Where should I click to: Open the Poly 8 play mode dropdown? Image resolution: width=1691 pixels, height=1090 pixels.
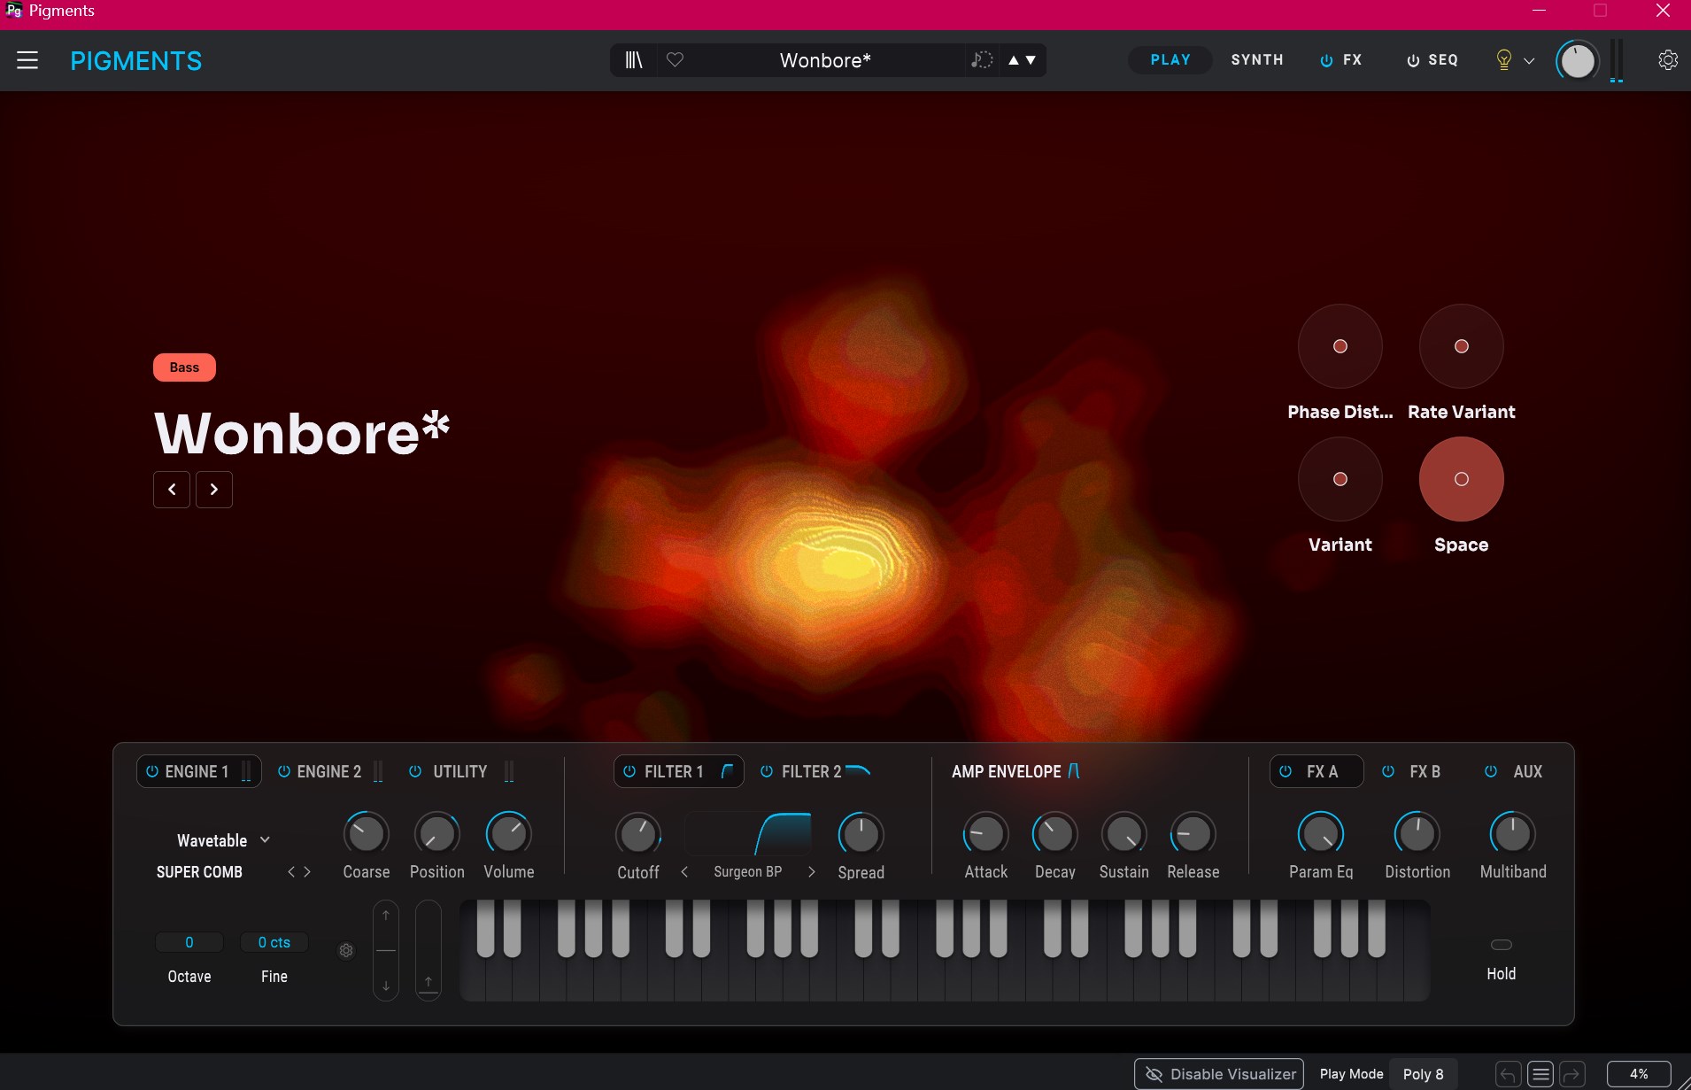1423,1074
